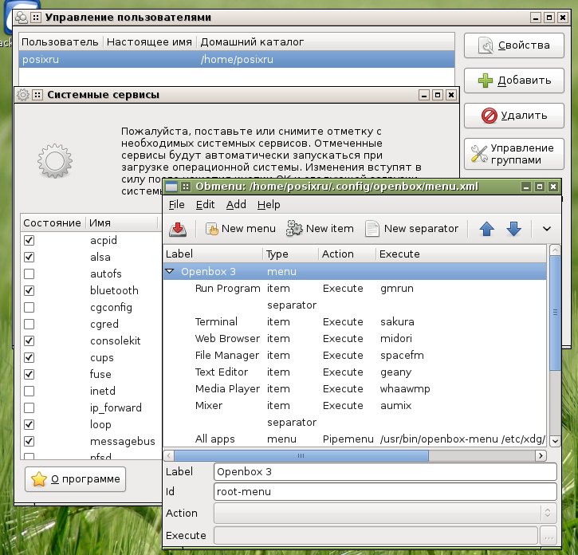Enable the cgred service checkbox
This screenshot has width=578, height=555.
point(29,325)
